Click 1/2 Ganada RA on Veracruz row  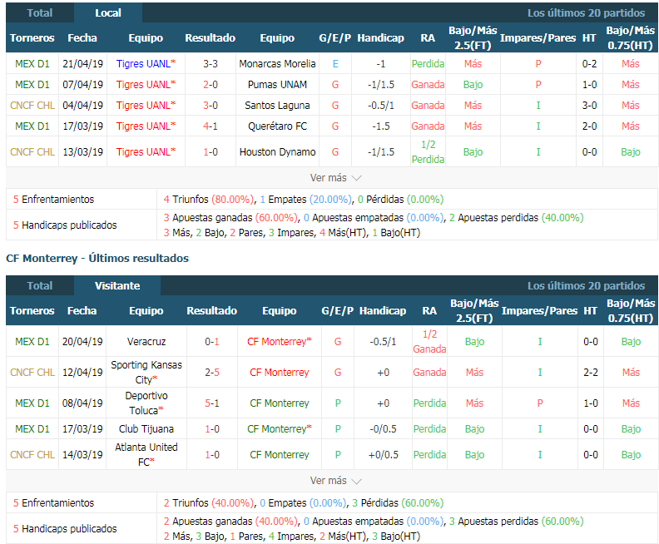[x=429, y=342]
